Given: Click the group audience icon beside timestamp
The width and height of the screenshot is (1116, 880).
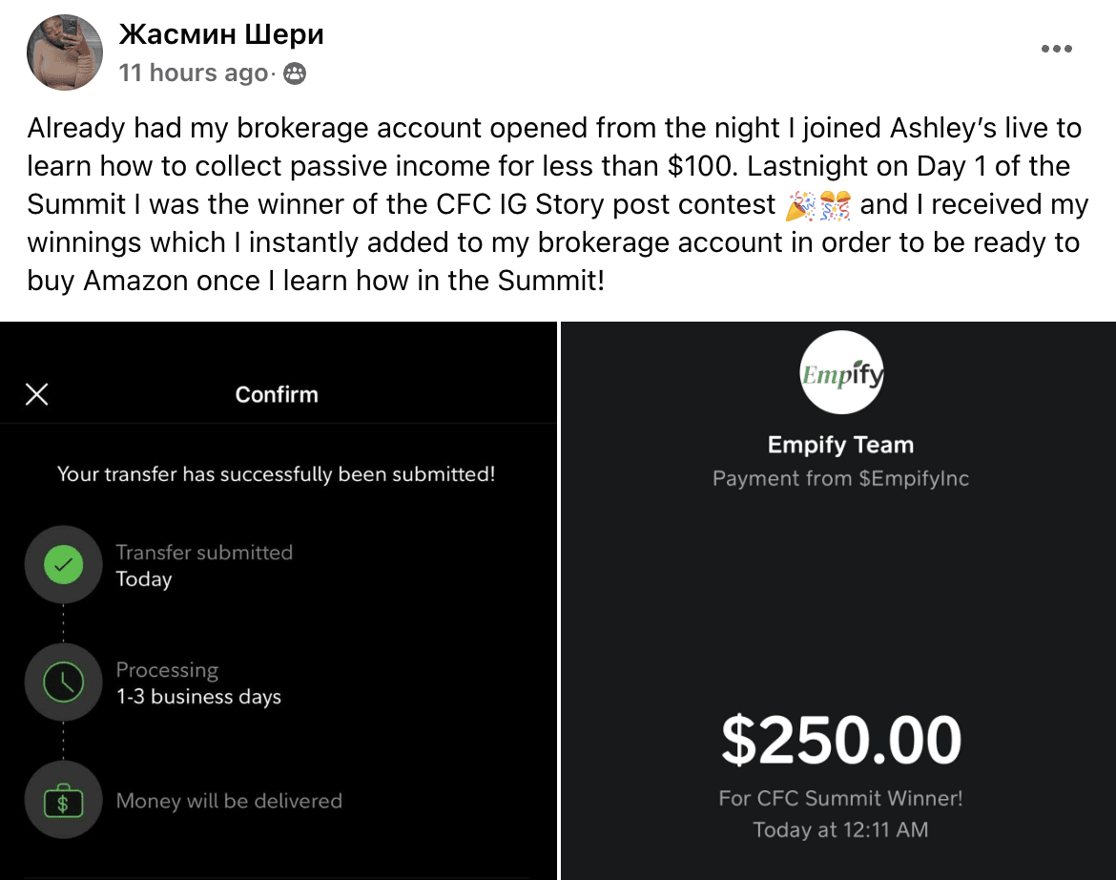Looking at the screenshot, I should click(x=295, y=73).
